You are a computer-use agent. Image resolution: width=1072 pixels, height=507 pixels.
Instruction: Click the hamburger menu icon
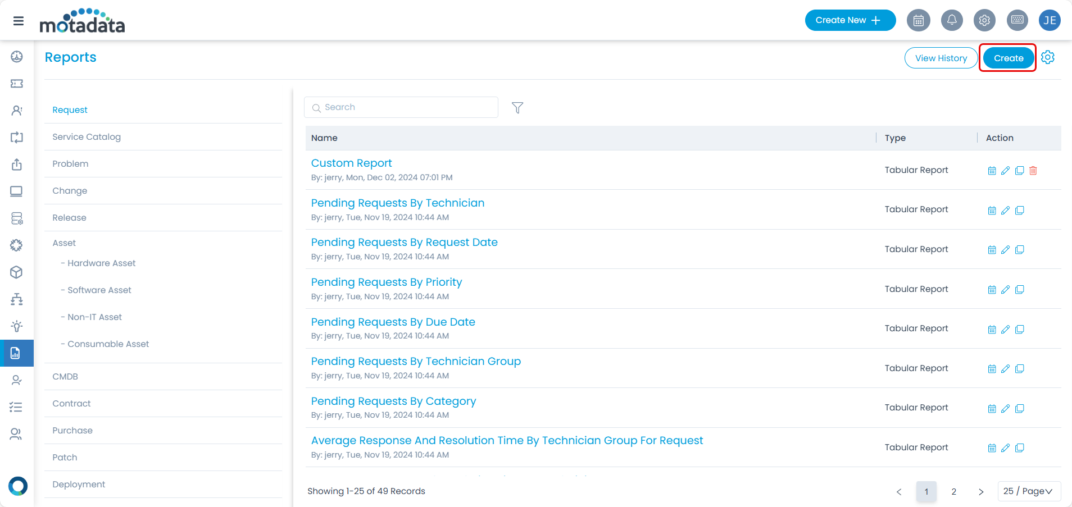[x=19, y=21]
